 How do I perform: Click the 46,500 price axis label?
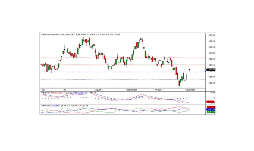[x=211, y=35]
